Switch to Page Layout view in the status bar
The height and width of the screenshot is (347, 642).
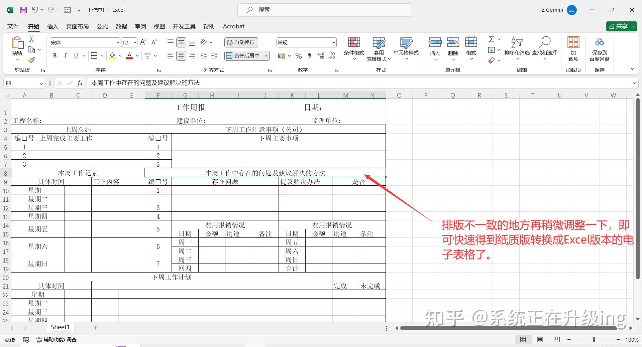[540, 340]
